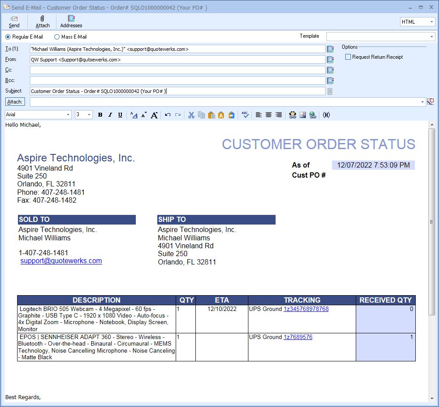Click the paperclip Attach toolbar icon
The width and height of the screenshot is (439, 407).
click(42, 21)
